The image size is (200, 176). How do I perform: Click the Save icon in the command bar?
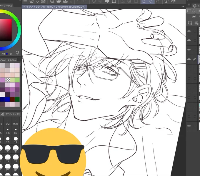point(65,1)
